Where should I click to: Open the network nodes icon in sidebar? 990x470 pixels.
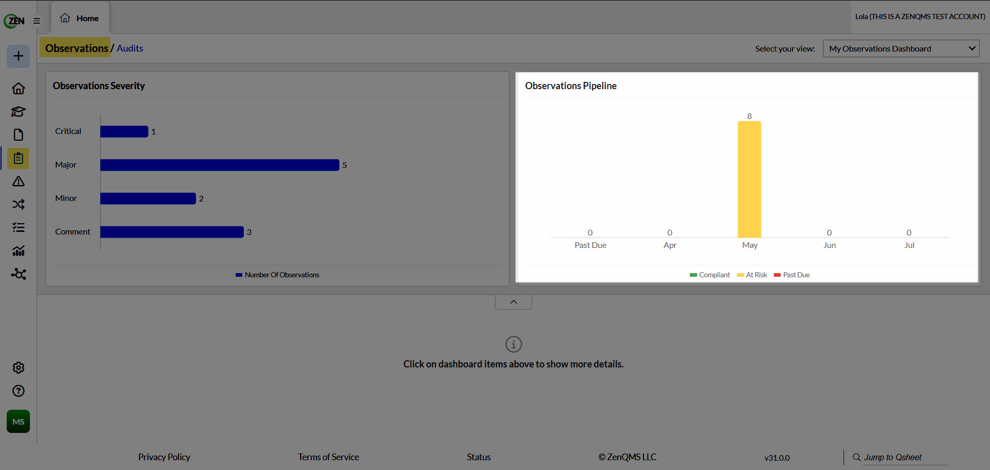(x=19, y=274)
